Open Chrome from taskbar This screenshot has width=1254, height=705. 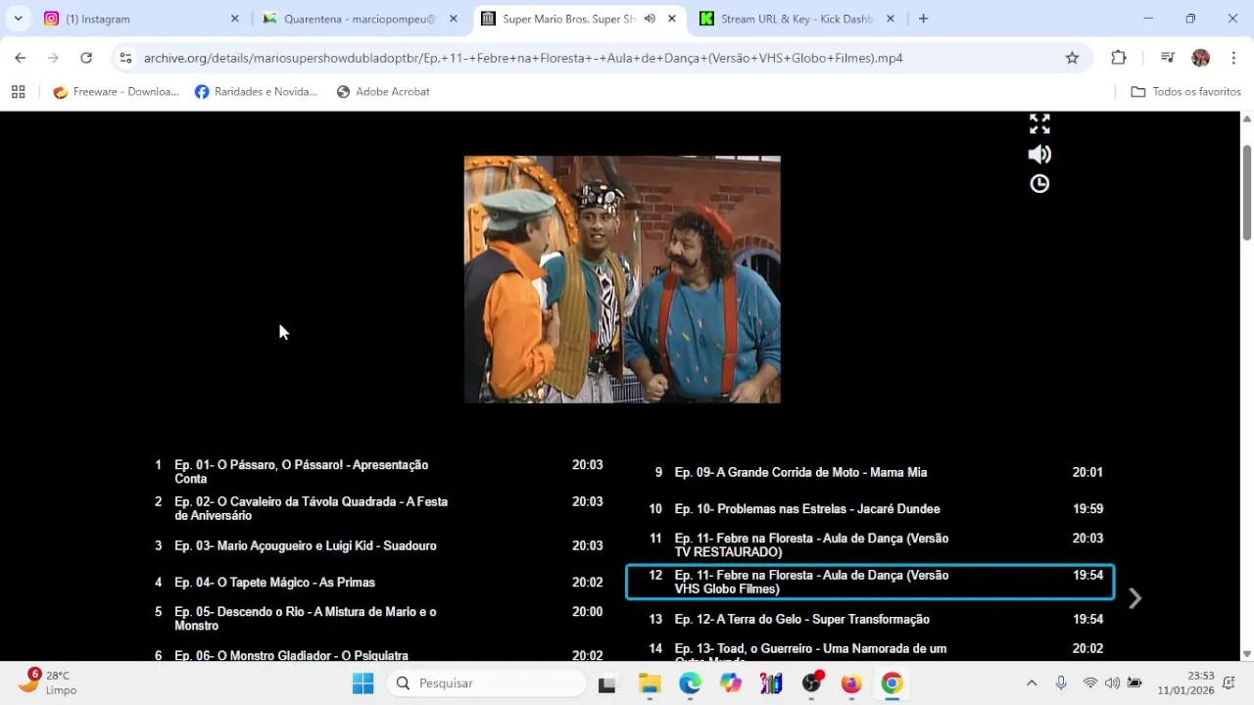coord(892,683)
